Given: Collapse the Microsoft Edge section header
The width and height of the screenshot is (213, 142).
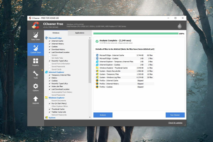Looking at the screenshot, I should (55, 38).
